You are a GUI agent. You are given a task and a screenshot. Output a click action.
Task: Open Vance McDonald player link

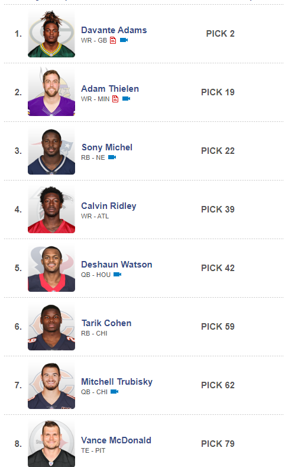click(116, 440)
